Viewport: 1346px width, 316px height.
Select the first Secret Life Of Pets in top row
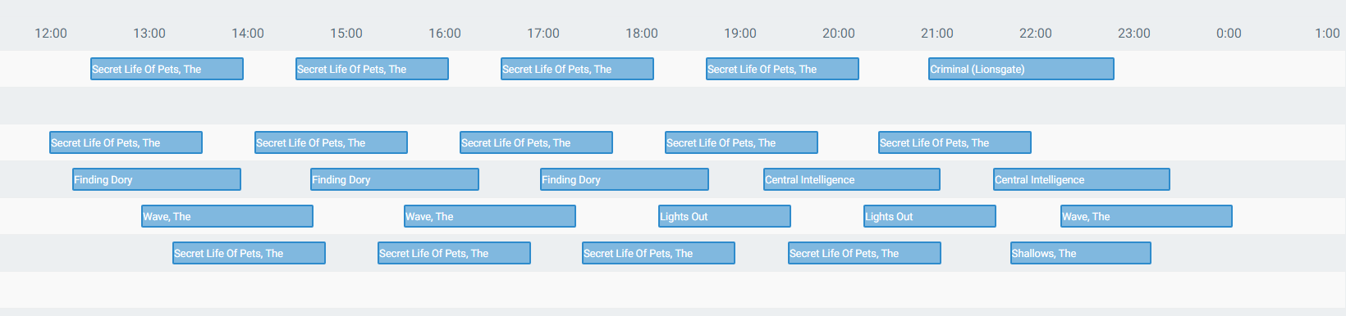[167, 69]
